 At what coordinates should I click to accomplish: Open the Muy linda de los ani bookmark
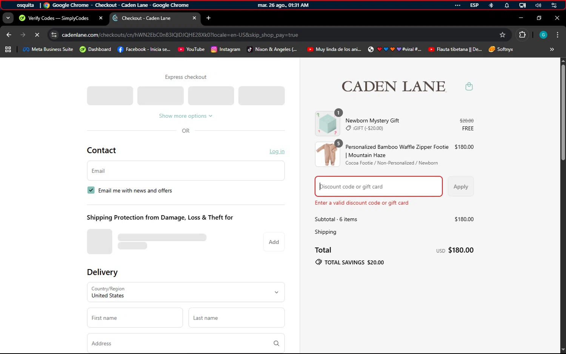tap(334, 49)
